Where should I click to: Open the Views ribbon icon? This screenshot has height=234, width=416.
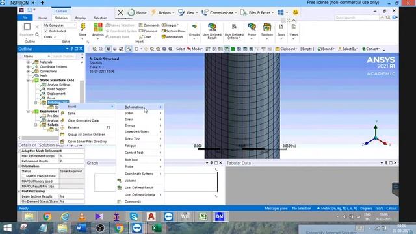pyautogui.click(x=293, y=27)
